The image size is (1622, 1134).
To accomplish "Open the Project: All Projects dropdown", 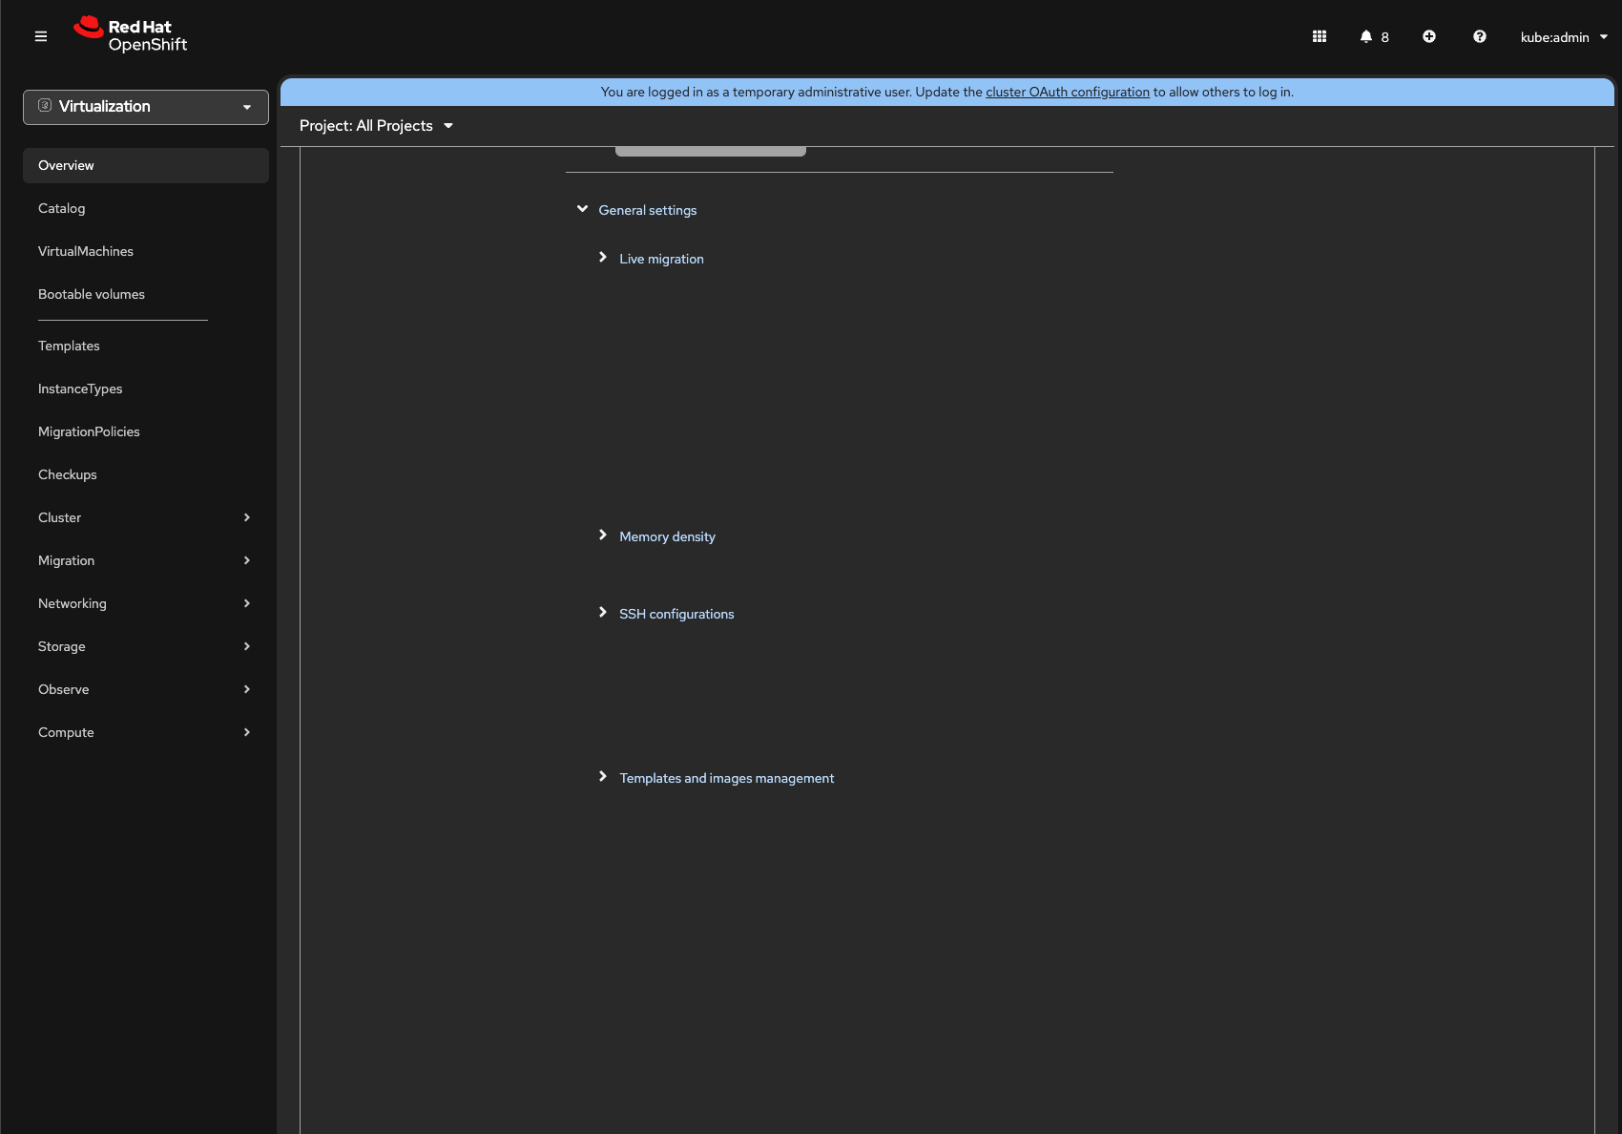I will (376, 126).
